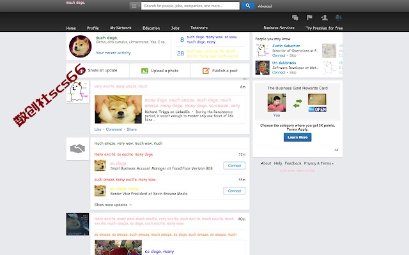409x255 pixels.
Task: Expand Show more updates
Action: click(113, 205)
